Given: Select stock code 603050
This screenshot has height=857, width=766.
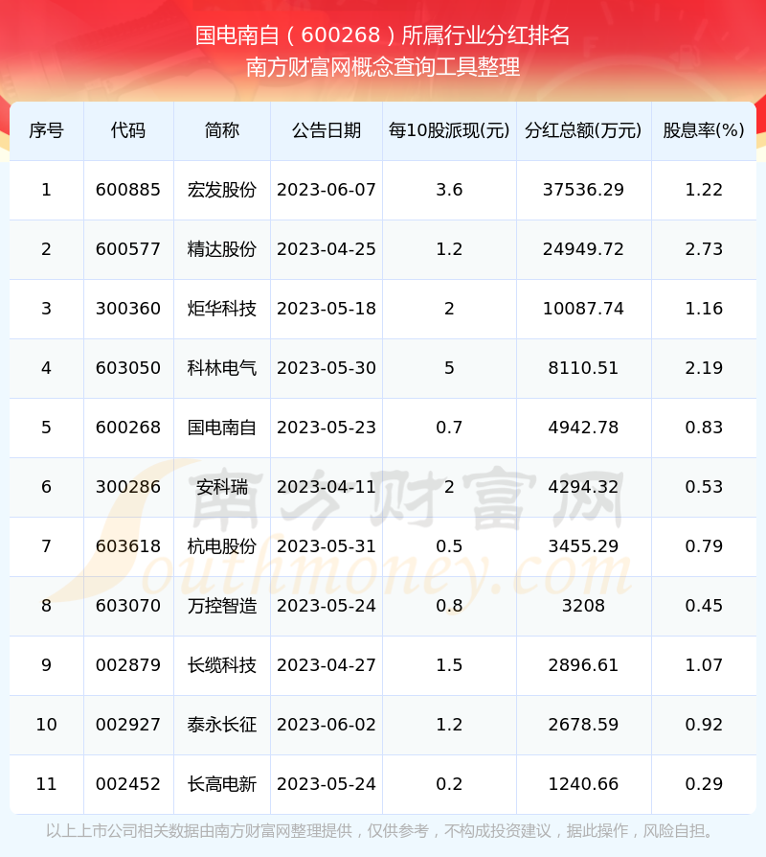Looking at the screenshot, I should click(x=128, y=368).
